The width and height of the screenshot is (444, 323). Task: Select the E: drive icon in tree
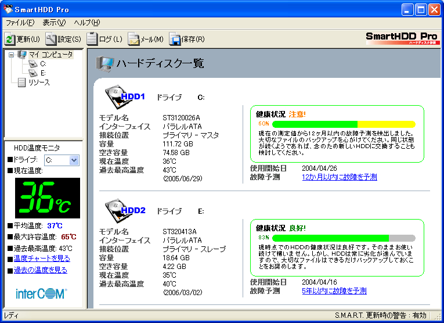[33, 73]
